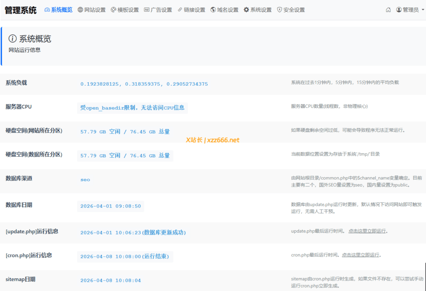Screen dimensions: 426x291
Task: Click the globe icon next to 网站设置
Action: pyautogui.click(x=81, y=10)
